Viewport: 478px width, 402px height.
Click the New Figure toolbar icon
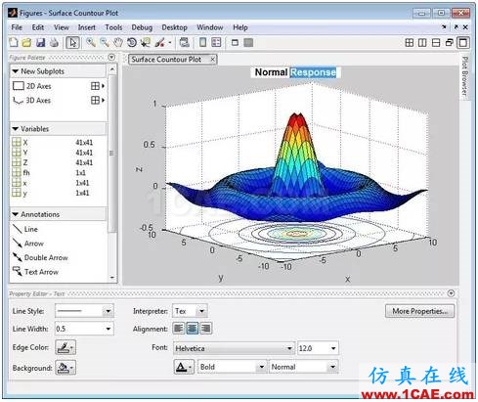pos(14,42)
